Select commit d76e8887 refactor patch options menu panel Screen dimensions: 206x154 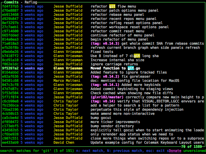tap(103, 10)
